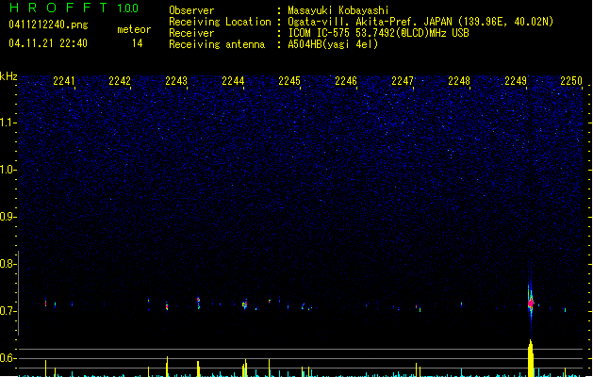Click the 2248 time marker
Image resolution: width=593 pixels, height=377 pixels.
tap(459, 81)
